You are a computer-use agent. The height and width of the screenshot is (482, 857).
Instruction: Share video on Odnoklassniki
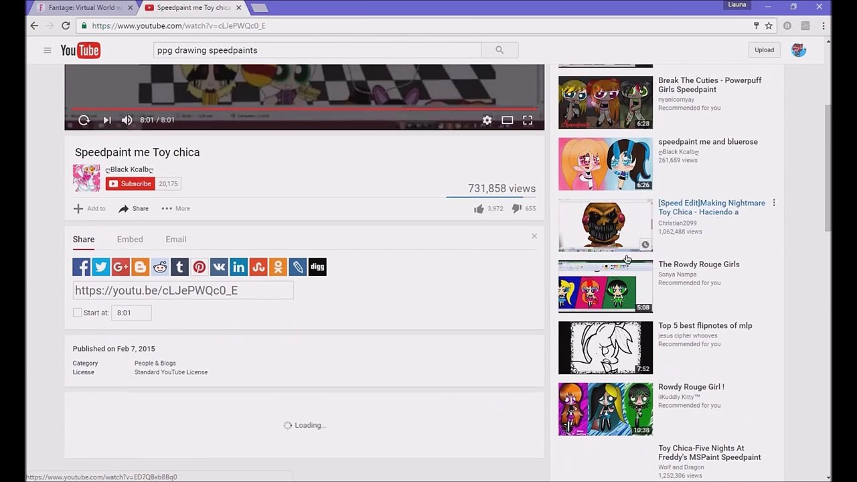pos(278,267)
